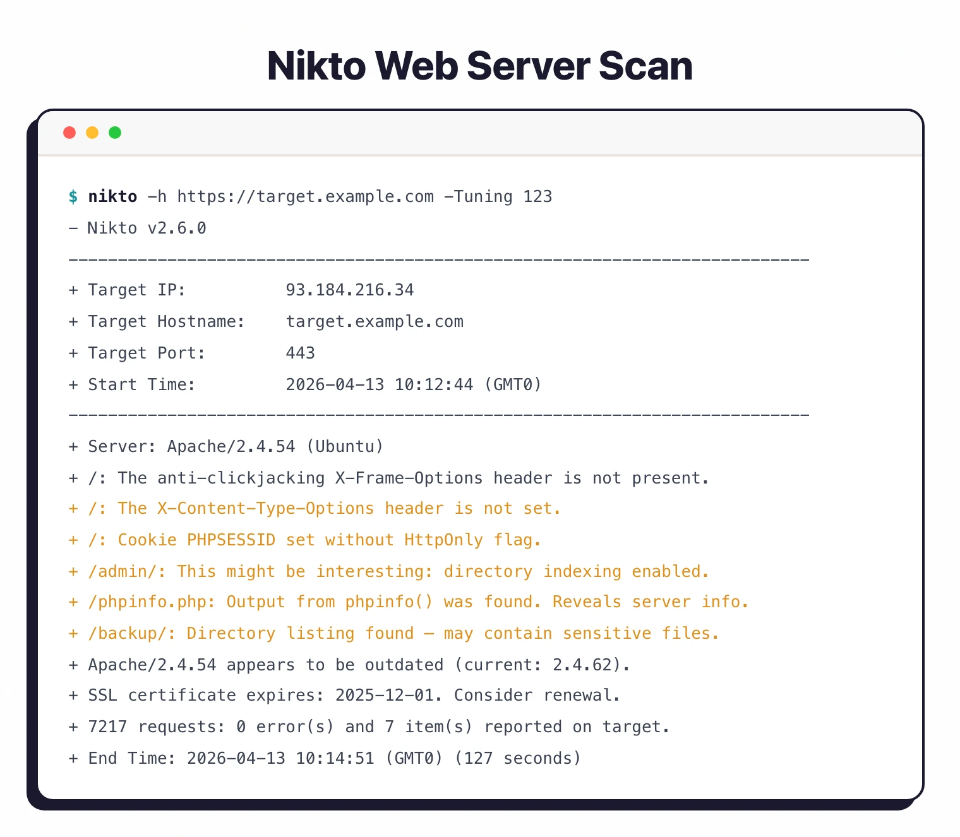Click the SSL certificate expiry warning line
The width and height of the screenshot is (960, 837).
(344, 695)
